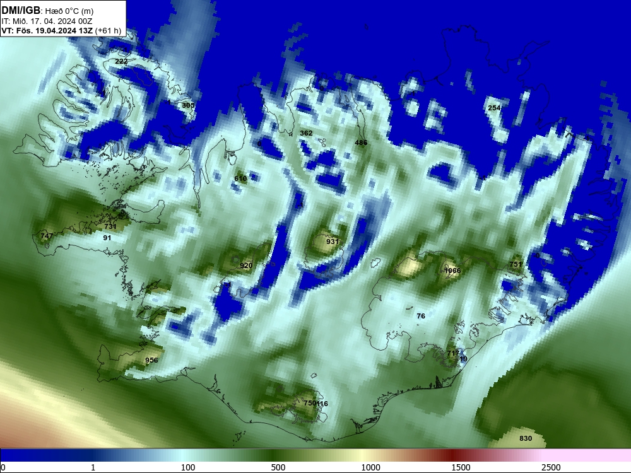Select the 830 height value
631x473 pixels.
pyautogui.click(x=526, y=438)
